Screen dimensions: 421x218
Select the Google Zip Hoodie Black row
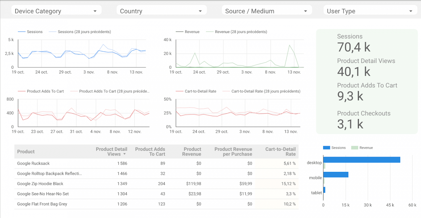pyautogui.click(x=40, y=184)
